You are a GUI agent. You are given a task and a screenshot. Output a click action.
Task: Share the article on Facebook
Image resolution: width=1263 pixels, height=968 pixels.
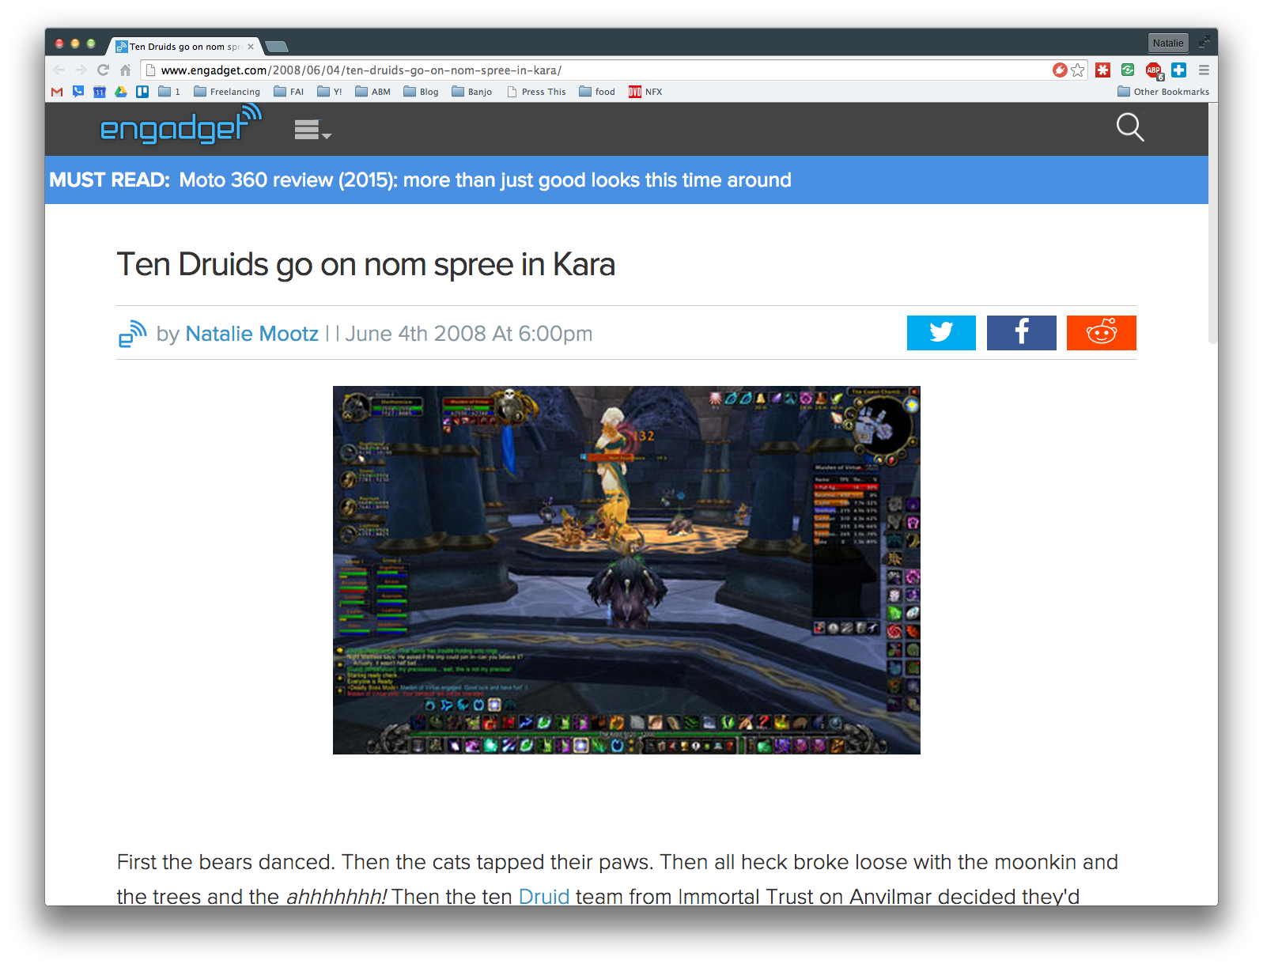click(1021, 332)
